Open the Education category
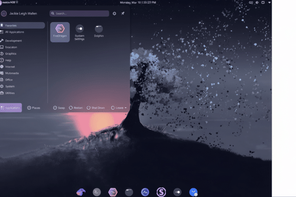The height and width of the screenshot is (197, 296). pyautogui.click(x=22, y=47)
